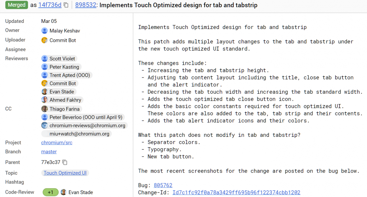Select reviewer Scott Violet chip
Screen dimensions: 367x197
pos(59,59)
